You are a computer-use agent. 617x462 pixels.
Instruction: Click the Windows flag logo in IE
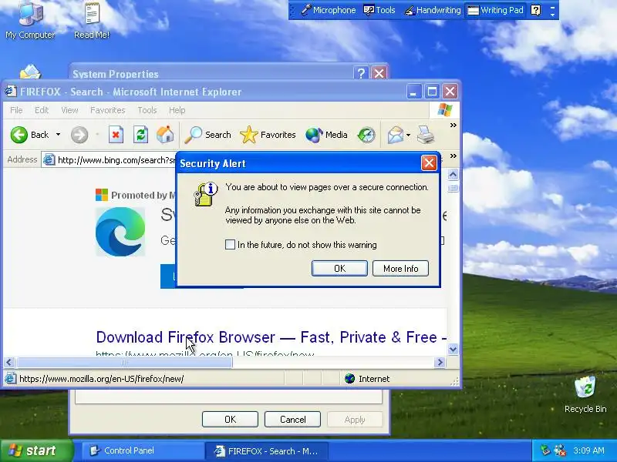(x=445, y=110)
